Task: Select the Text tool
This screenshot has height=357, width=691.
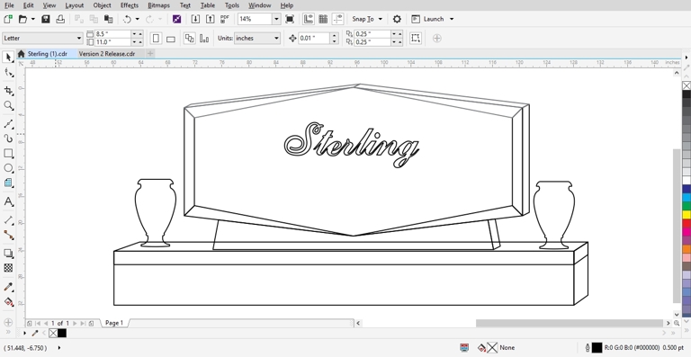Action: pos(8,201)
